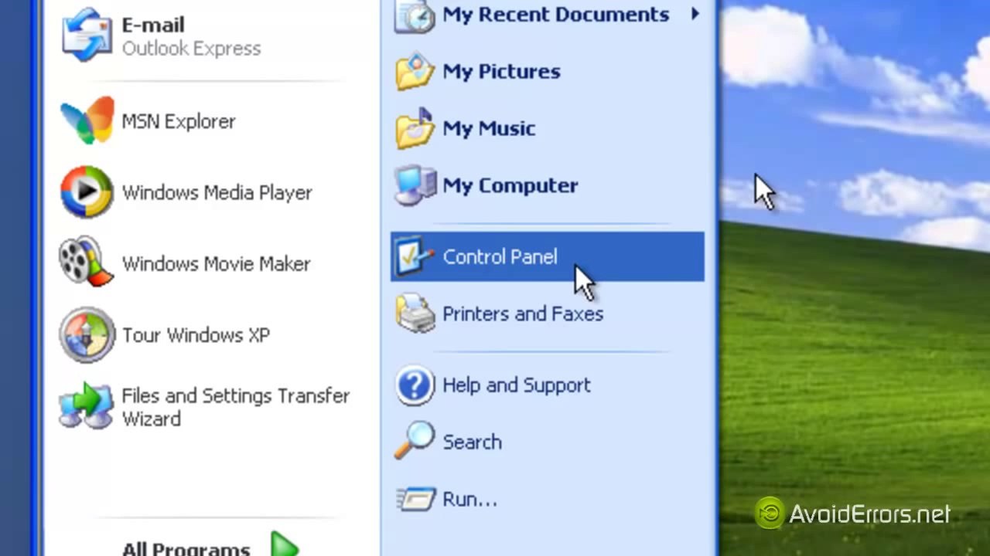Open Windows Media Player icon
Viewport: 990px width, 556px height.
(x=87, y=192)
